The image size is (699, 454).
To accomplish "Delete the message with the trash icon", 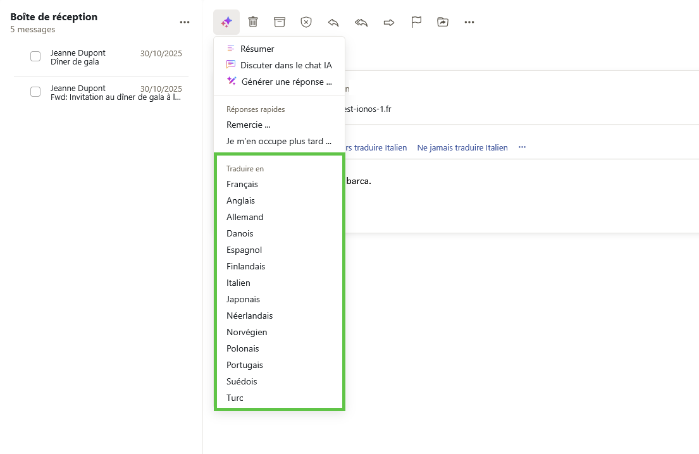I will (253, 22).
